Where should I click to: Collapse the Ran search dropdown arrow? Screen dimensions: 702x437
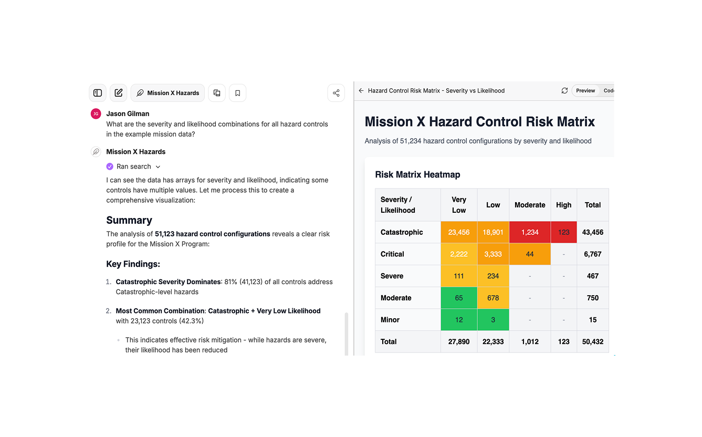[x=158, y=167]
